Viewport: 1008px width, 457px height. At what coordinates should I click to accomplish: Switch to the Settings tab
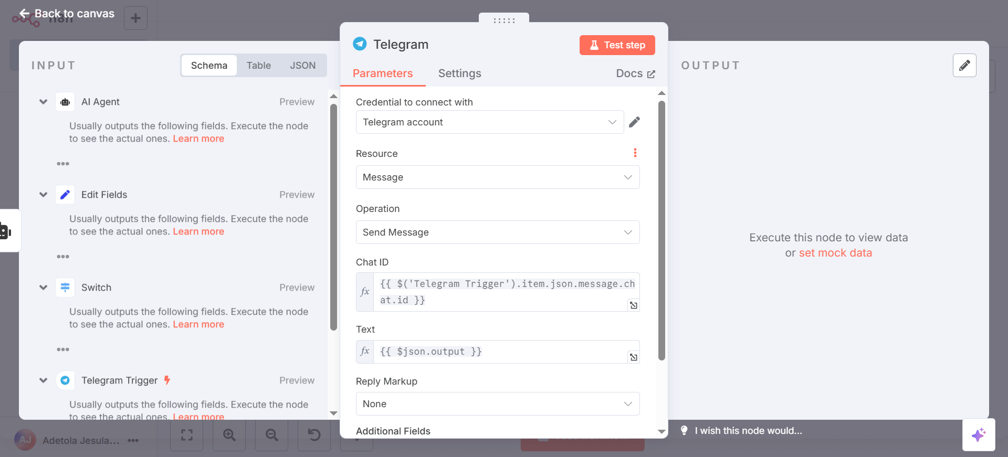pos(460,73)
